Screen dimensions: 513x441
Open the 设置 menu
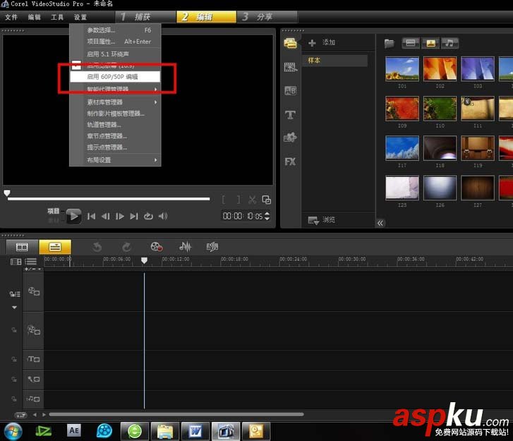coord(80,17)
